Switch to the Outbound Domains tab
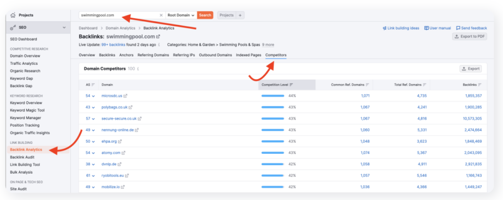This screenshot has height=200, width=503. point(216,55)
